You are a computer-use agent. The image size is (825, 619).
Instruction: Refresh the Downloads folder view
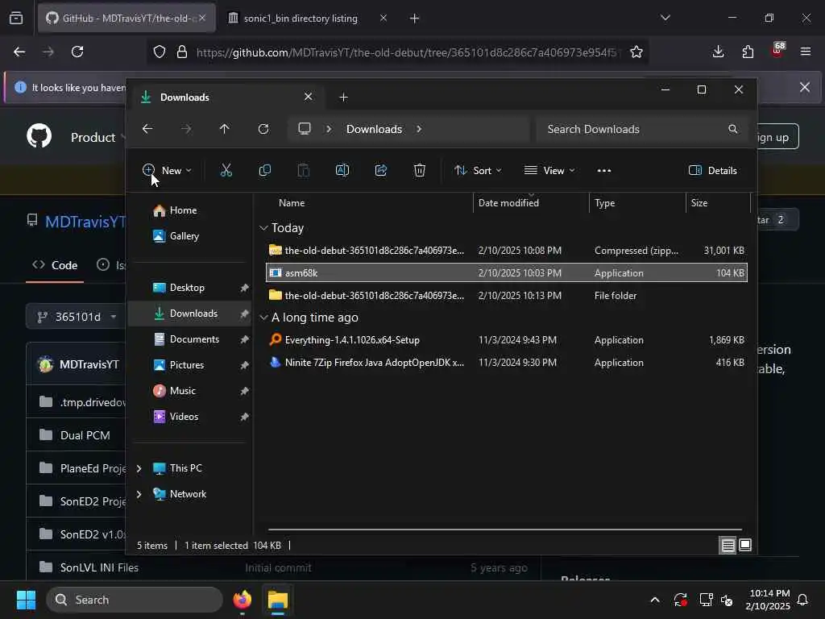[x=263, y=129]
